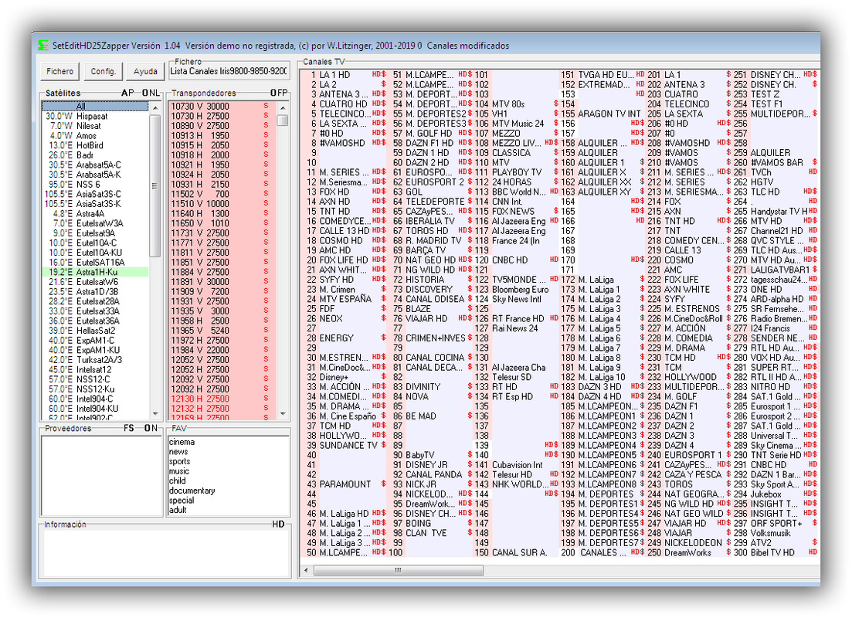Select channel 104 MTV 80s
The image size is (852, 618).
[x=517, y=104]
